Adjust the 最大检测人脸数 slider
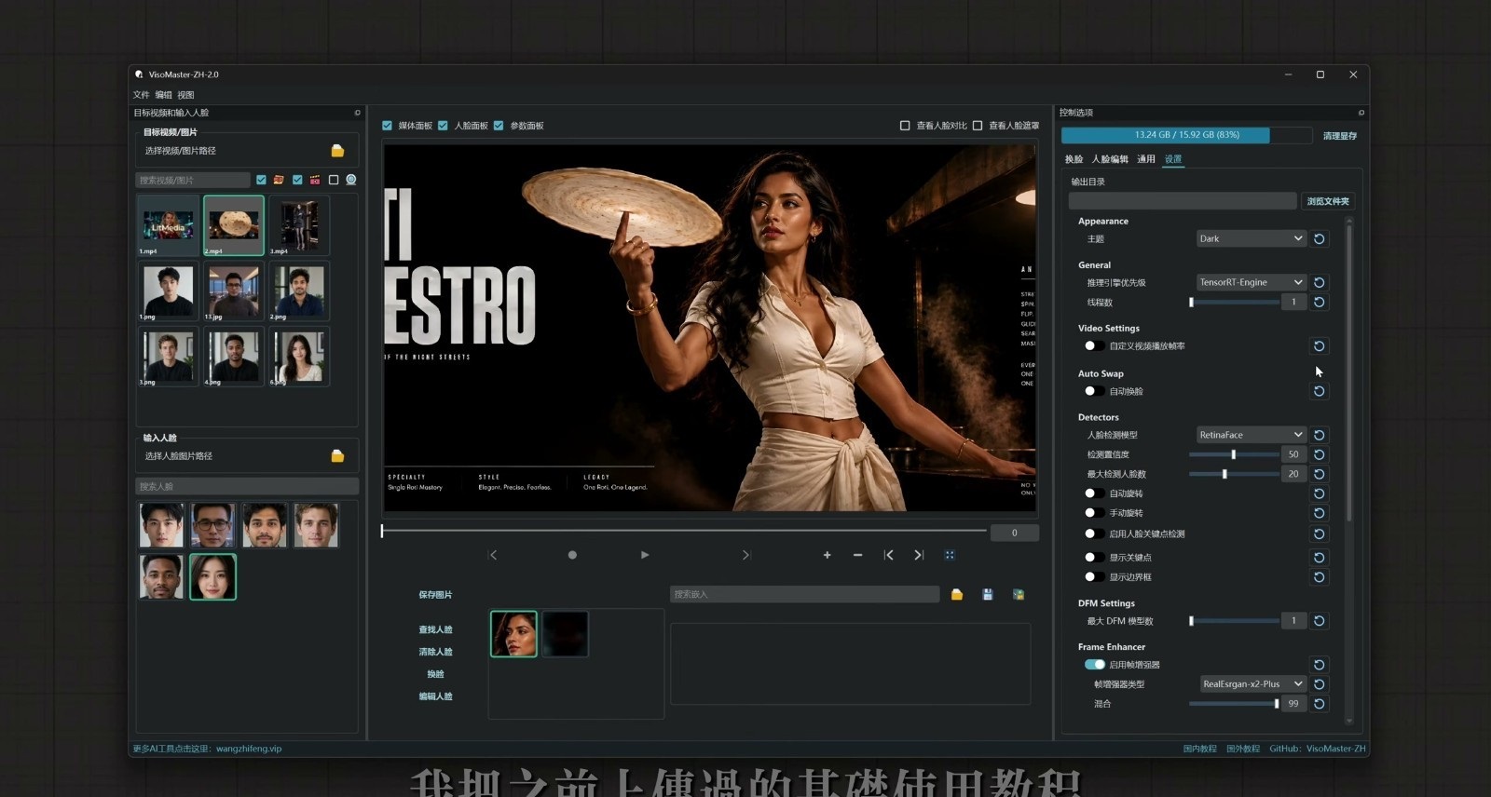This screenshot has height=797, width=1491. tap(1234, 474)
